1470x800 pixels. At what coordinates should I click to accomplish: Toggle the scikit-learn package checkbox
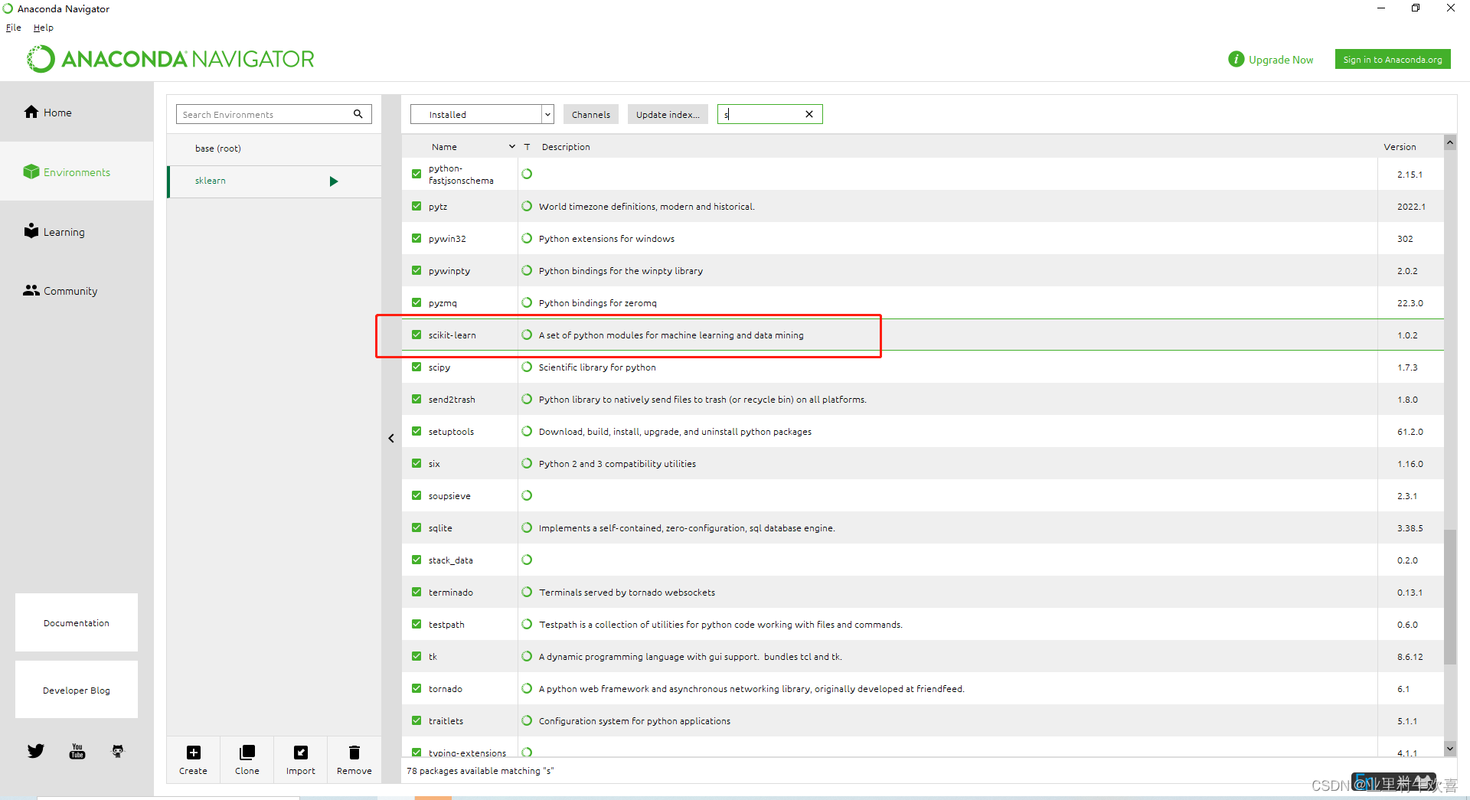[416, 335]
